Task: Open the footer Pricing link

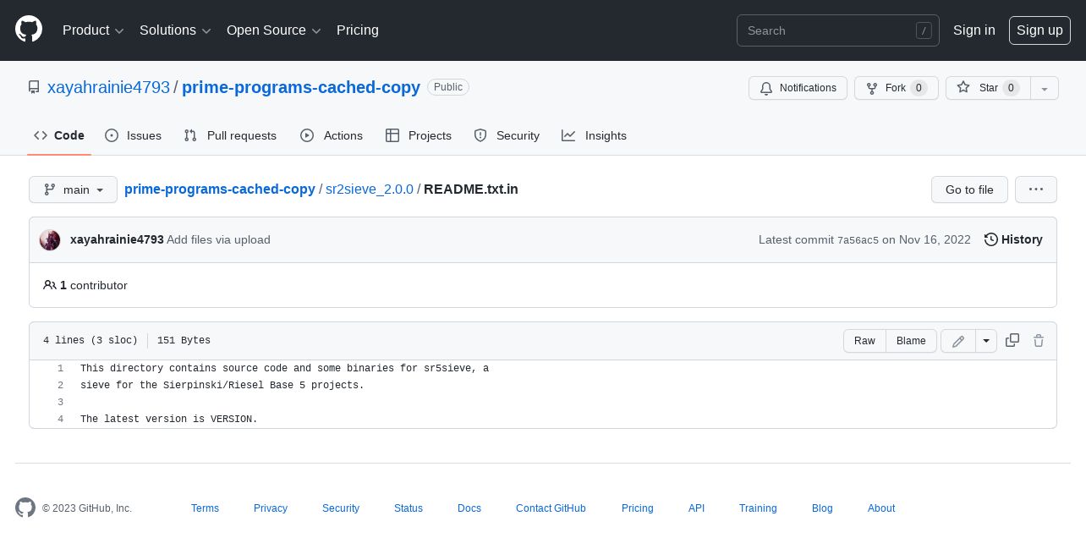Action: [638, 508]
